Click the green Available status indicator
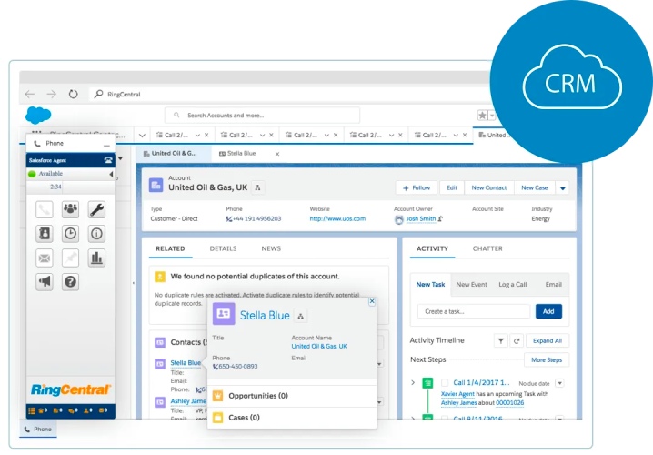The height and width of the screenshot is (455, 653). [32, 174]
